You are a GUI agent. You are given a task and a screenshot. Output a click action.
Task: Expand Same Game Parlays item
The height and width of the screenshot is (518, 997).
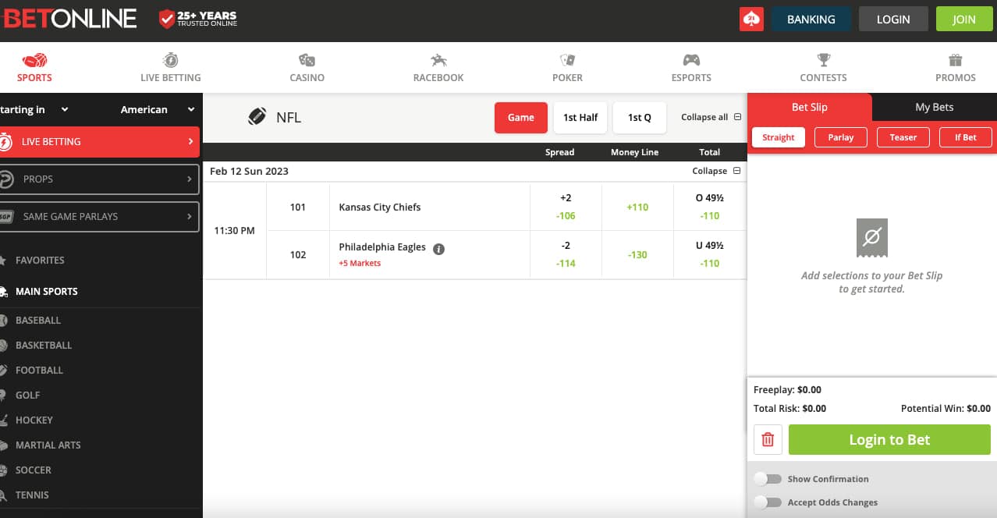coord(99,217)
